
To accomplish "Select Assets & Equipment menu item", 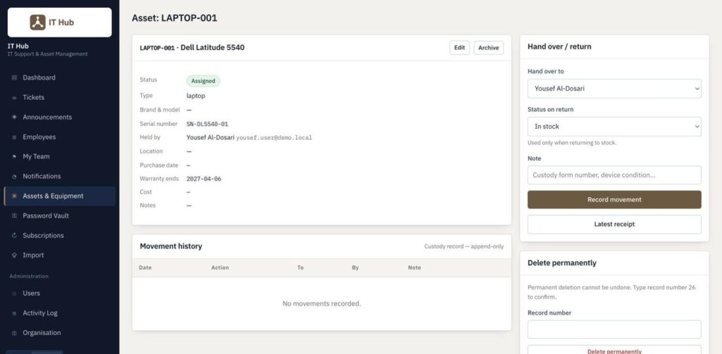I will pyautogui.click(x=59, y=196).
